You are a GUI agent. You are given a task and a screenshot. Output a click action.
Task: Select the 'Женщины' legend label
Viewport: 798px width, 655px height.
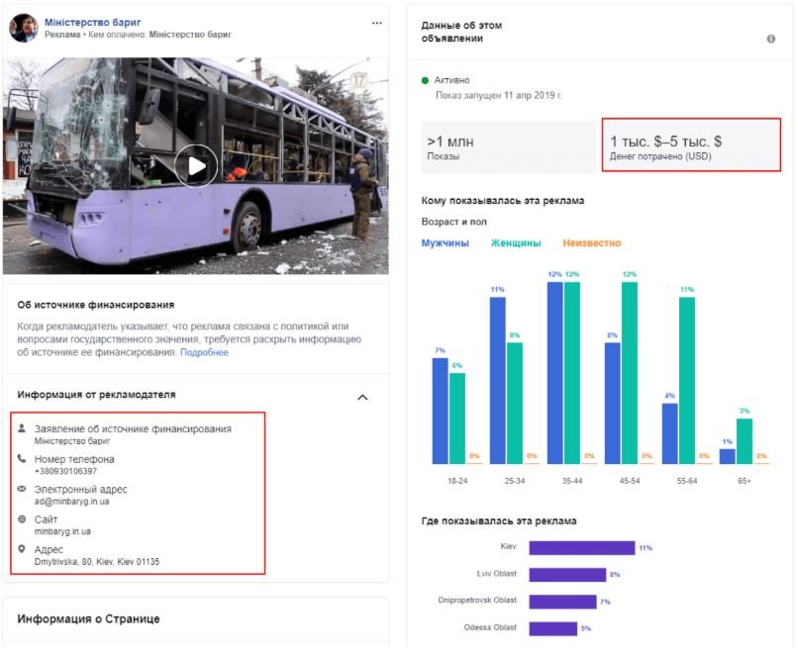pyautogui.click(x=516, y=243)
